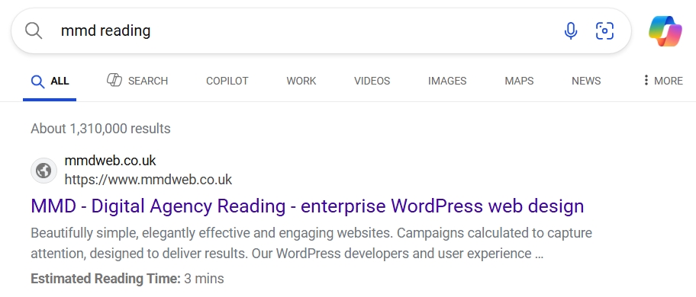The width and height of the screenshot is (696, 297).
Task: Open MMD Digital Agency Reading result title
Action: [x=307, y=206]
